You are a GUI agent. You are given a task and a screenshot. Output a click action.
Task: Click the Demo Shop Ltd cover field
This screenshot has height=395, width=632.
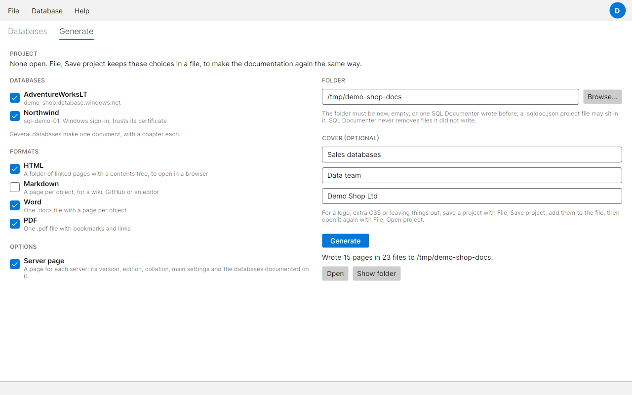[x=472, y=196]
